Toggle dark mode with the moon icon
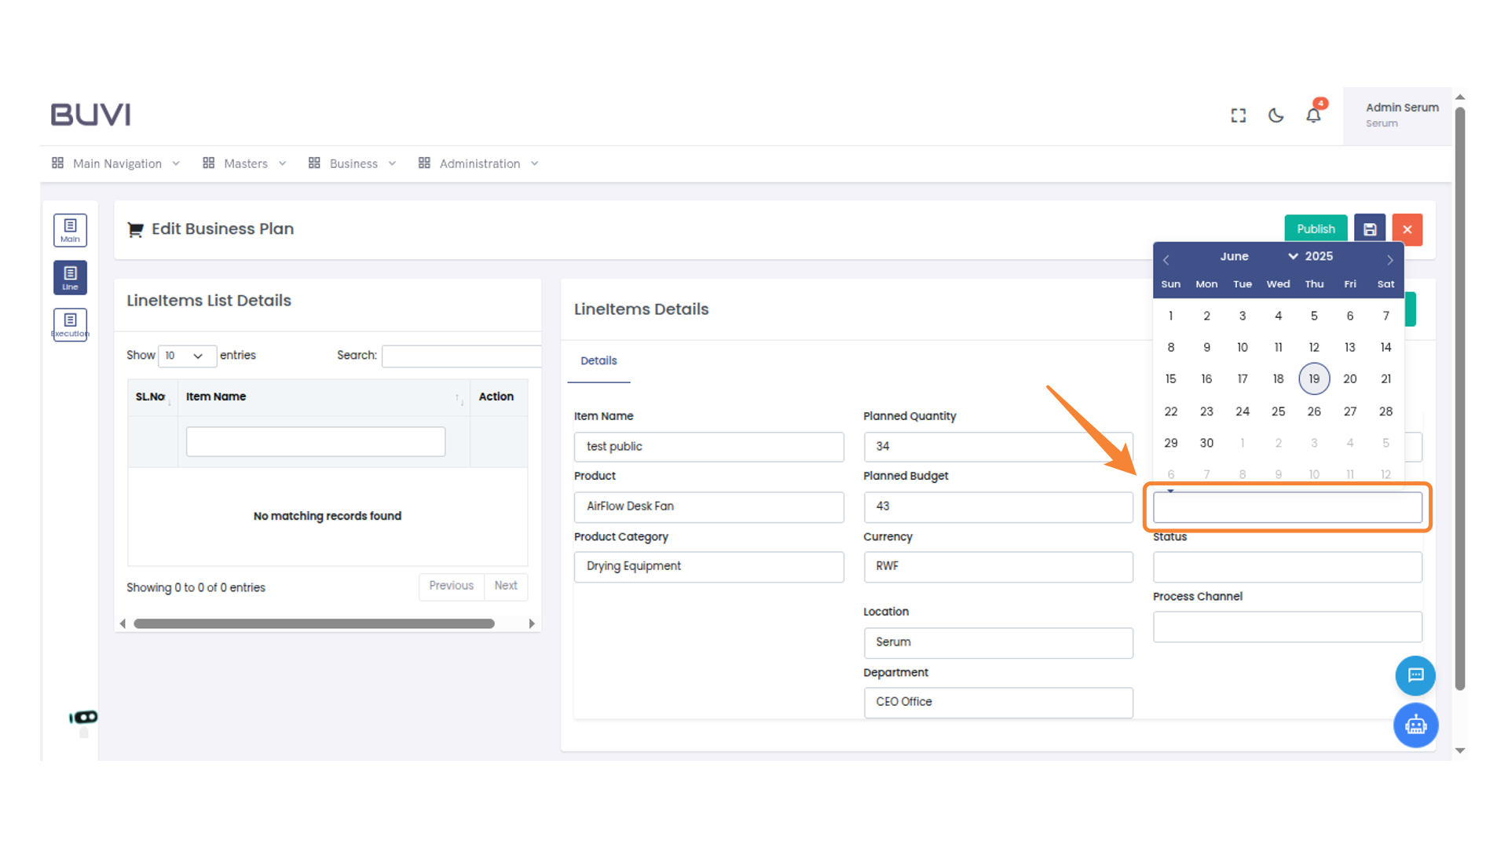This screenshot has height=848, width=1508. point(1275,115)
